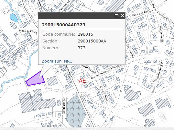Maximize the parcel information popup

click(x=116, y=16)
